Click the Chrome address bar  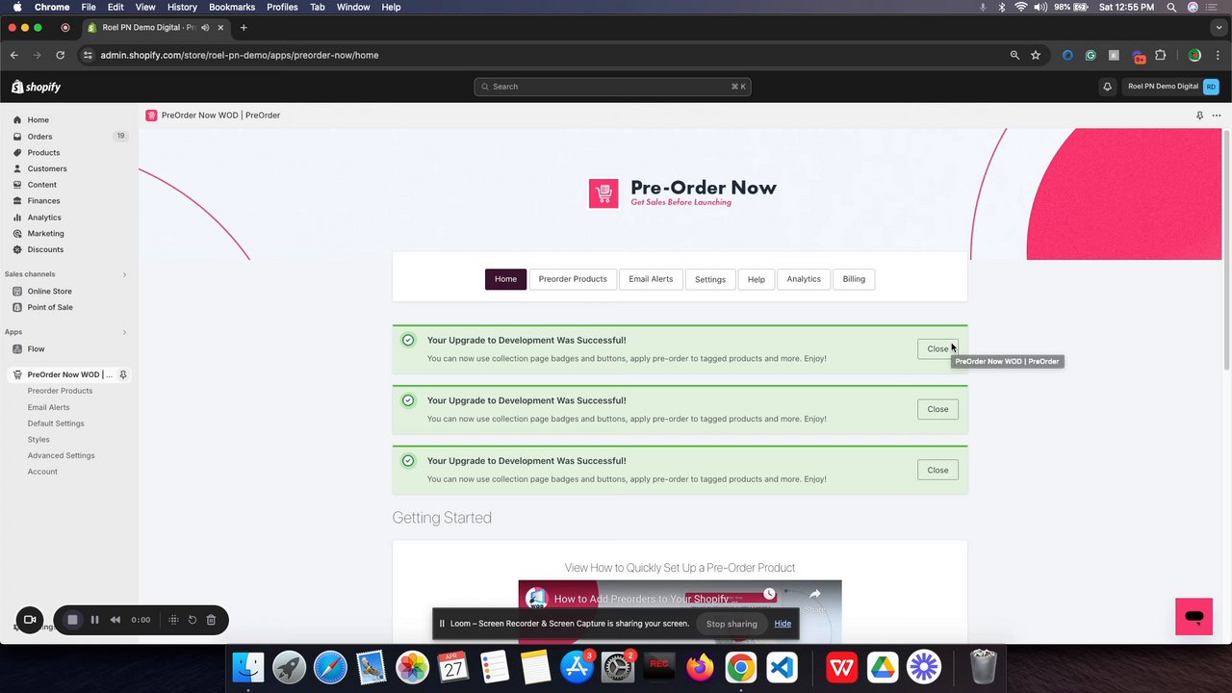[549, 55]
